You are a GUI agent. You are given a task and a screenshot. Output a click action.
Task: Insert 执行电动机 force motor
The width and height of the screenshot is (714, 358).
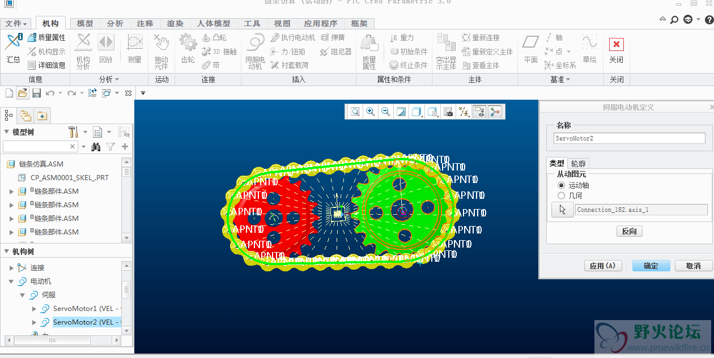tap(292, 37)
